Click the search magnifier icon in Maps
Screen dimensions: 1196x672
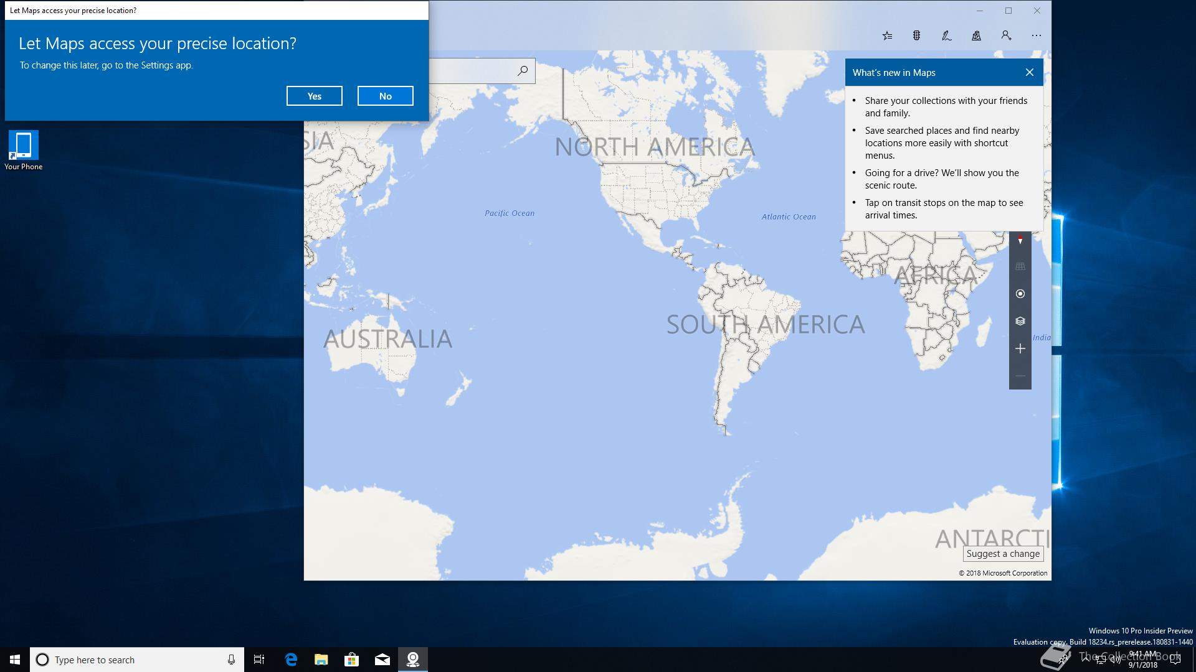[x=523, y=71]
